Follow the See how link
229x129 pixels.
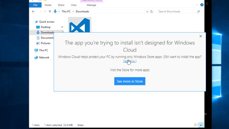click(129, 61)
